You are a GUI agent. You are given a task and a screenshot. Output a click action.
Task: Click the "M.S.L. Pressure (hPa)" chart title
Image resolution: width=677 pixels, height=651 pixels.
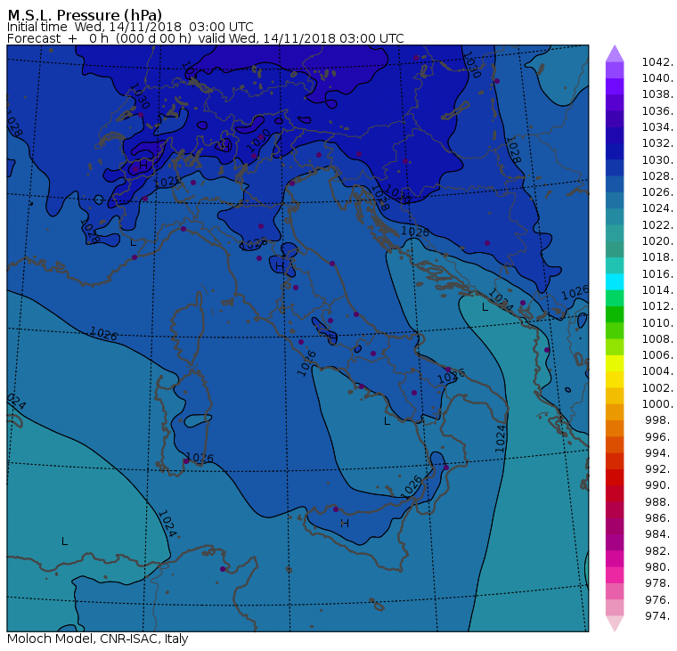[85, 15]
